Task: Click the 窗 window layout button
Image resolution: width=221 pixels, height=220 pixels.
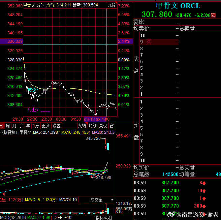Action: (x=112, y=126)
